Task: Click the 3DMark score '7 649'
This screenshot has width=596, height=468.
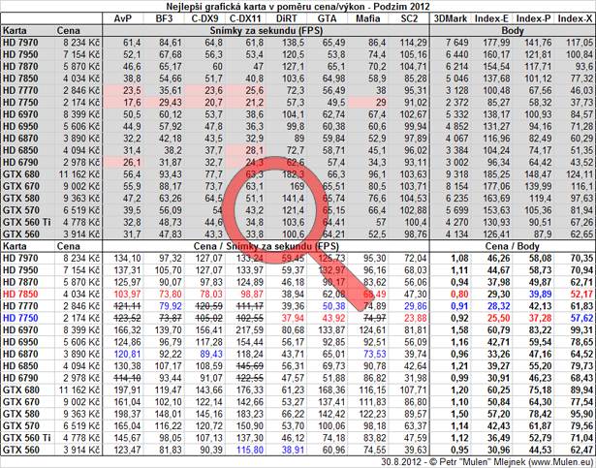Action: coord(456,43)
